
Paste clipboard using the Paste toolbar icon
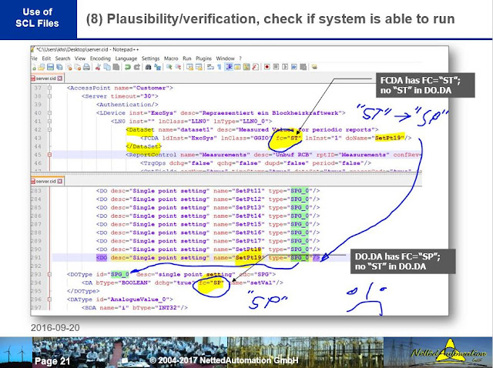tap(116, 67)
